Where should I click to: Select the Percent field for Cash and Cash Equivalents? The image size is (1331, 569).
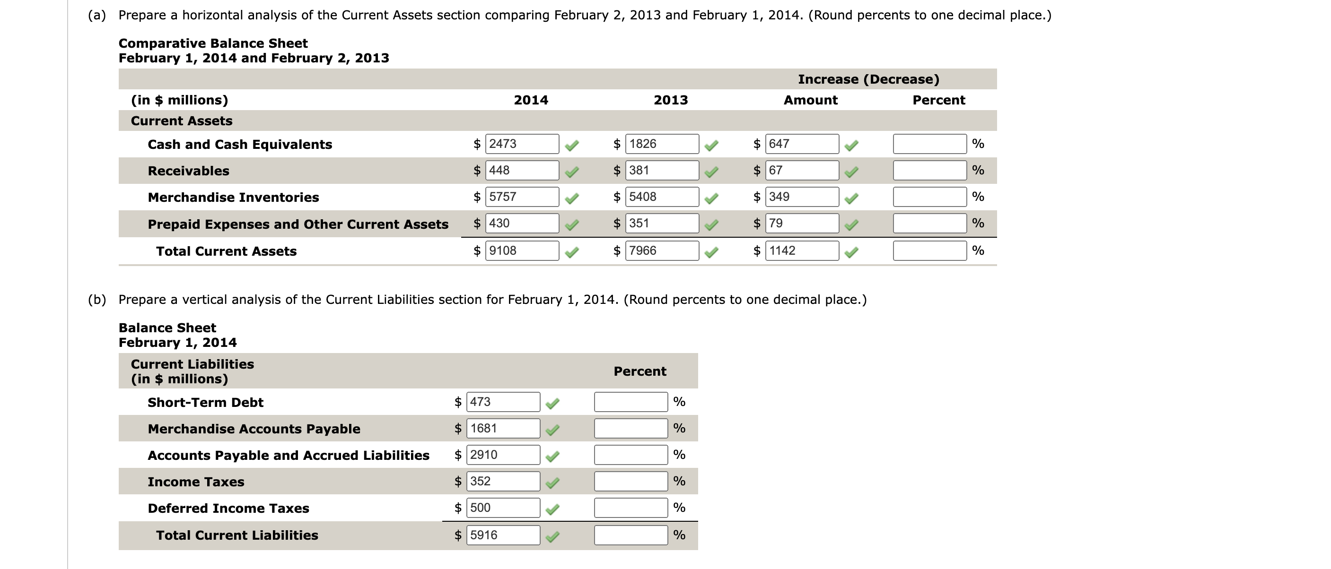pos(929,145)
